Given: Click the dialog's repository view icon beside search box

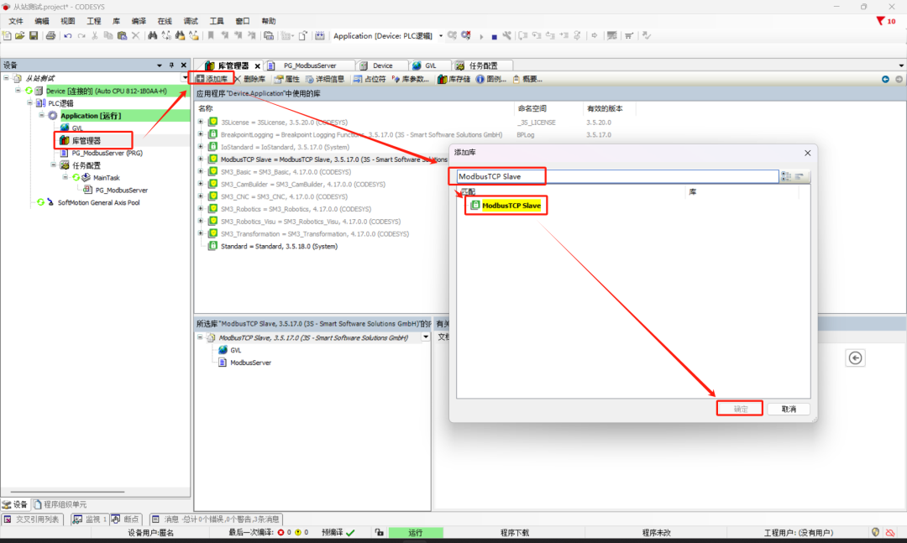Looking at the screenshot, I should 785,176.
